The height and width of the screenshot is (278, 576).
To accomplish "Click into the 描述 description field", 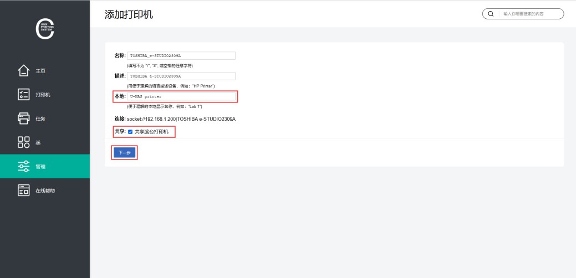I will (181, 76).
